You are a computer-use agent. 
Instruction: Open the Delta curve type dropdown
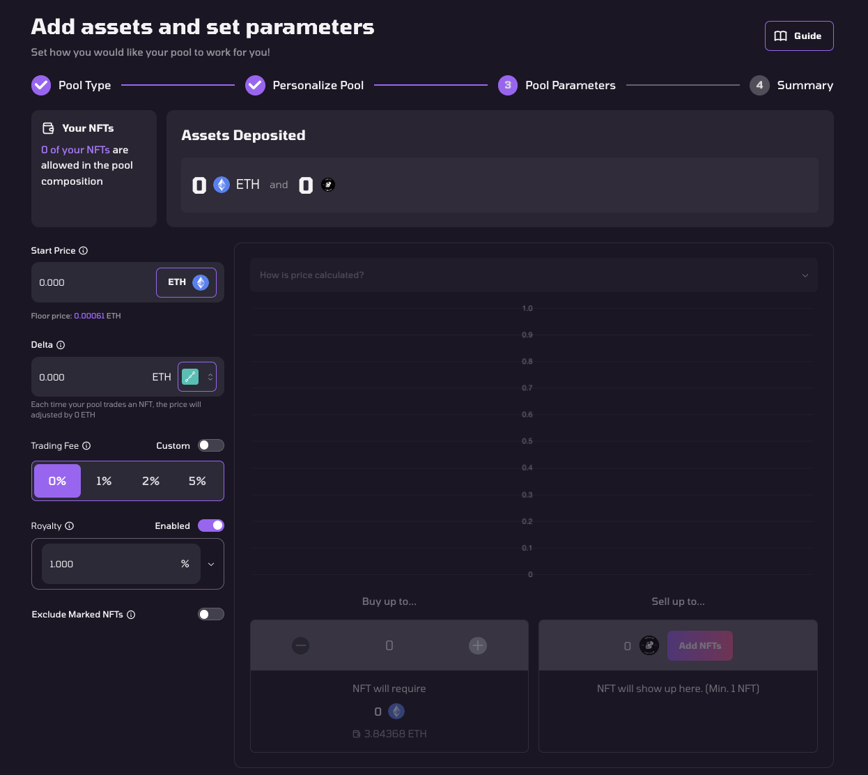(197, 377)
